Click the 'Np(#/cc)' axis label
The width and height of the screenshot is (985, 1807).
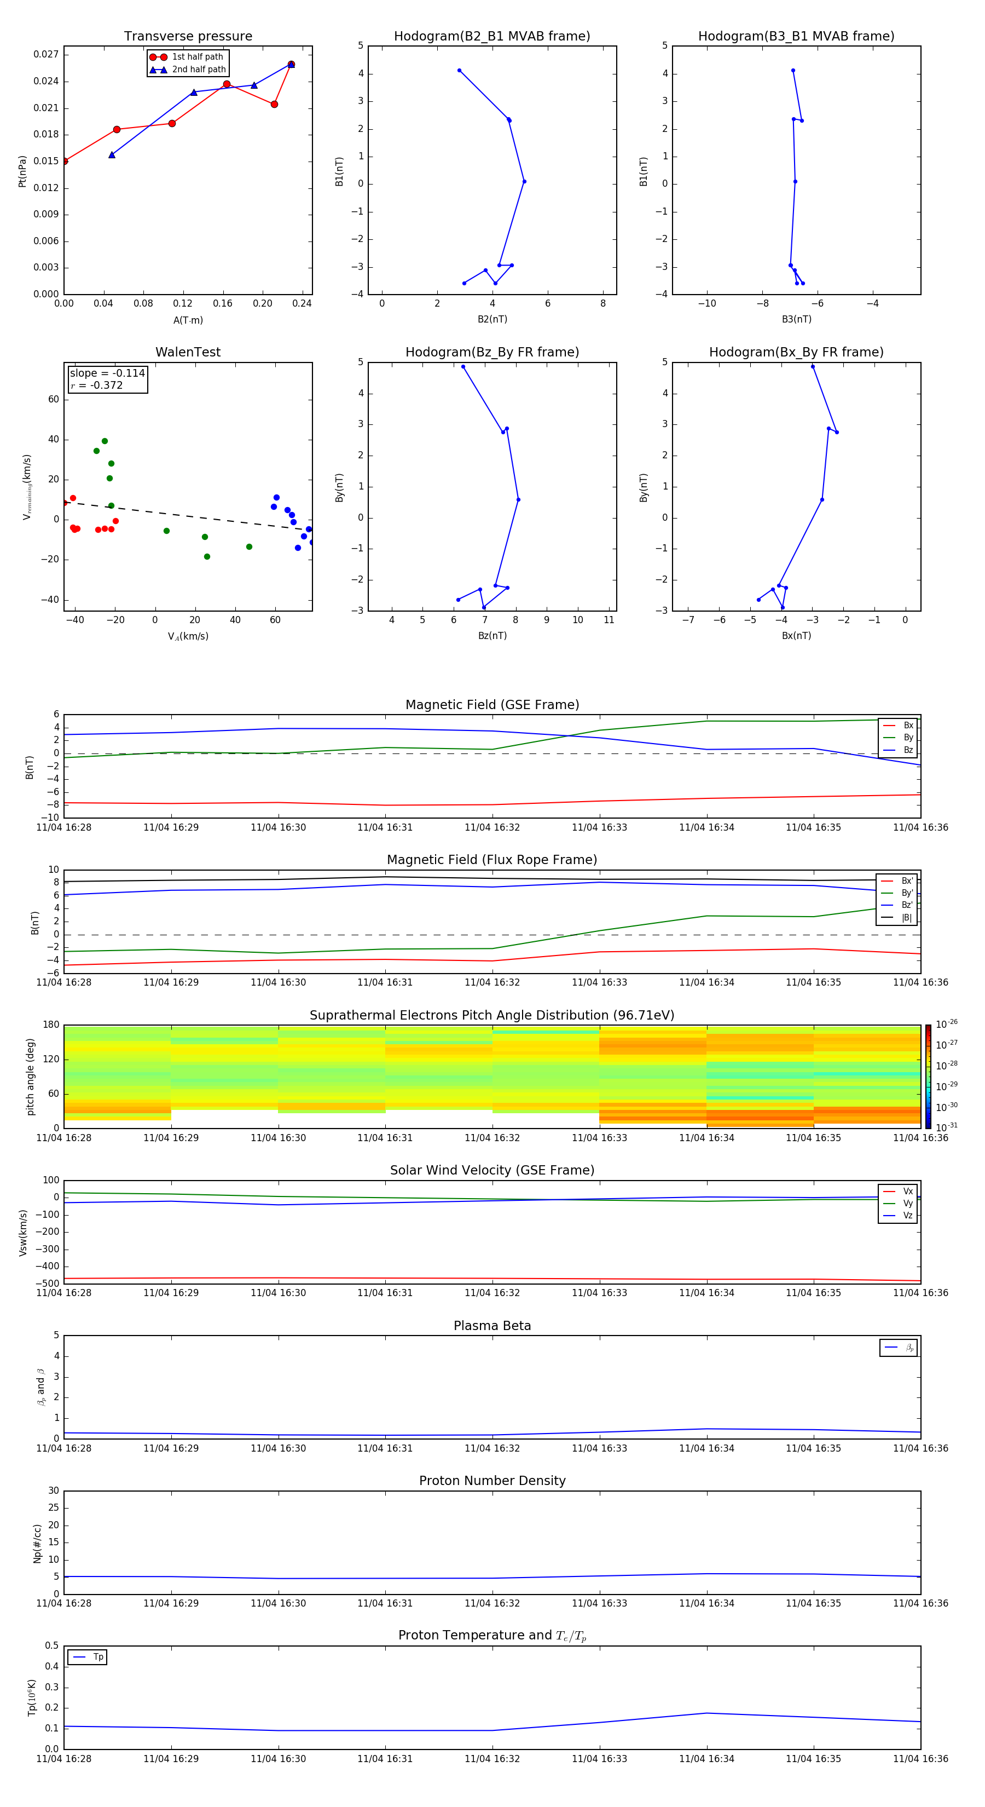click(37, 1543)
